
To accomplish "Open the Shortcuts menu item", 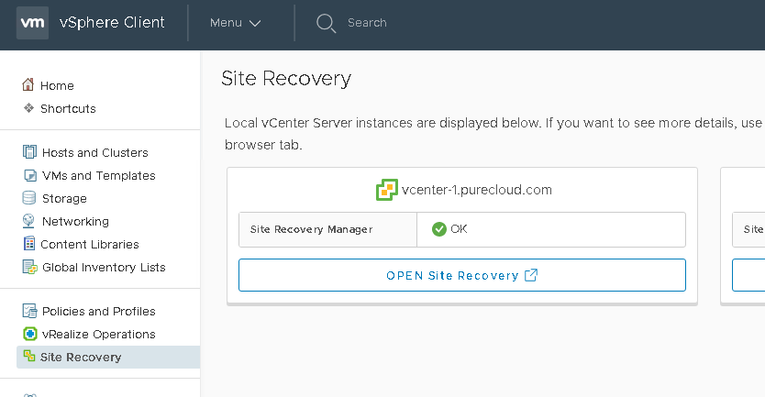I will [x=68, y=109].
